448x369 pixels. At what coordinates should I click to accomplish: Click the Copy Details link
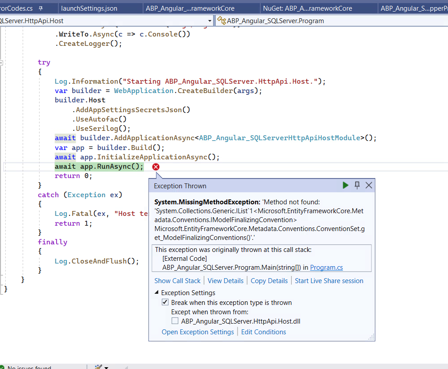269,281
